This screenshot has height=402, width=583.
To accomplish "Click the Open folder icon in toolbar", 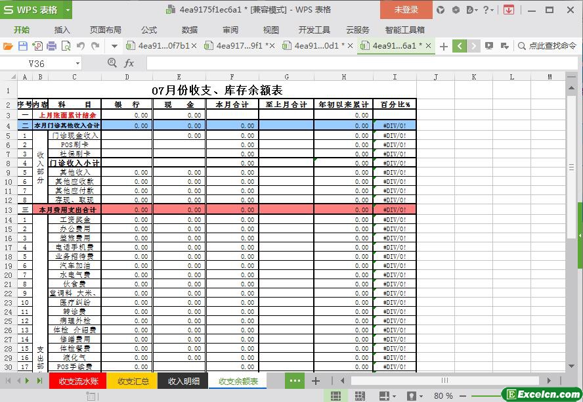I will pos(8,46).
